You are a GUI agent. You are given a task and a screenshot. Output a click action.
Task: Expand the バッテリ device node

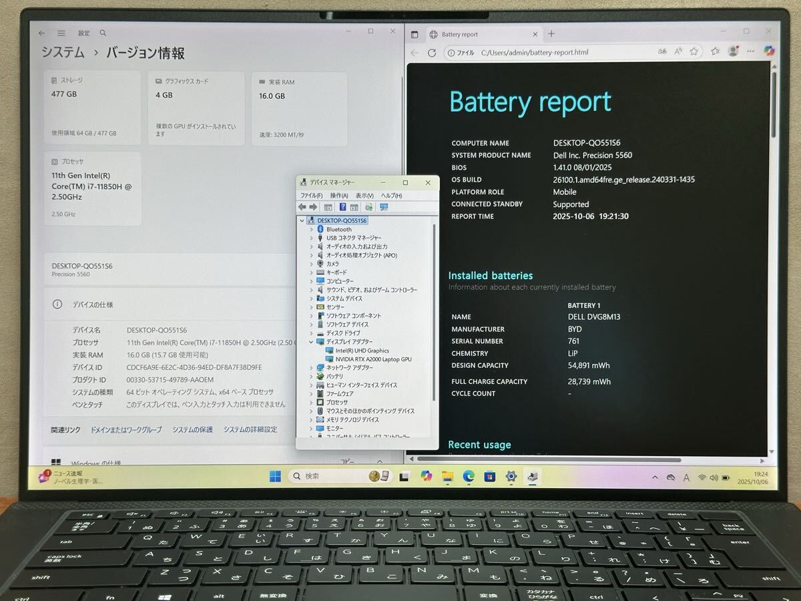pos(311,376)
